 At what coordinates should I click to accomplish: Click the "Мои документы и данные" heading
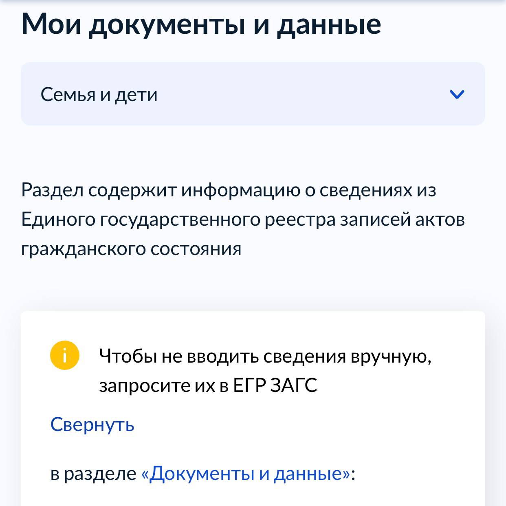[x=201, y=24]
